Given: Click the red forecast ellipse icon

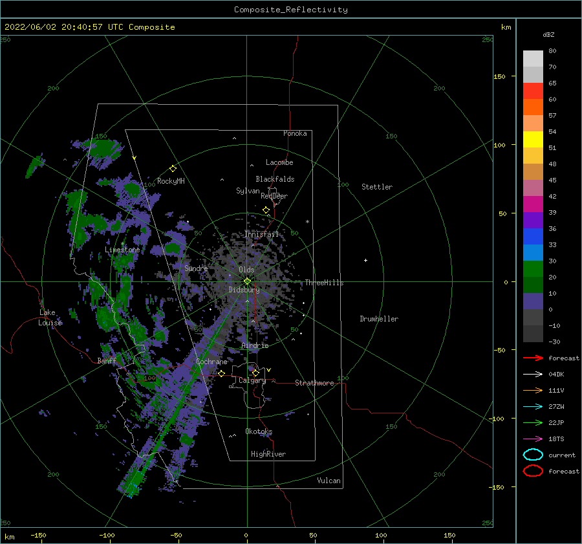Looking at the screenshot, I should click(x=533, y=471).
